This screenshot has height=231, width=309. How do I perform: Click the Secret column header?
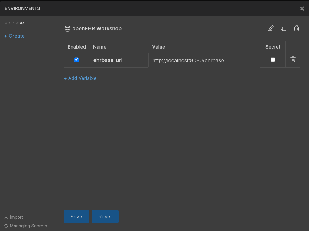tap(273, 47)
